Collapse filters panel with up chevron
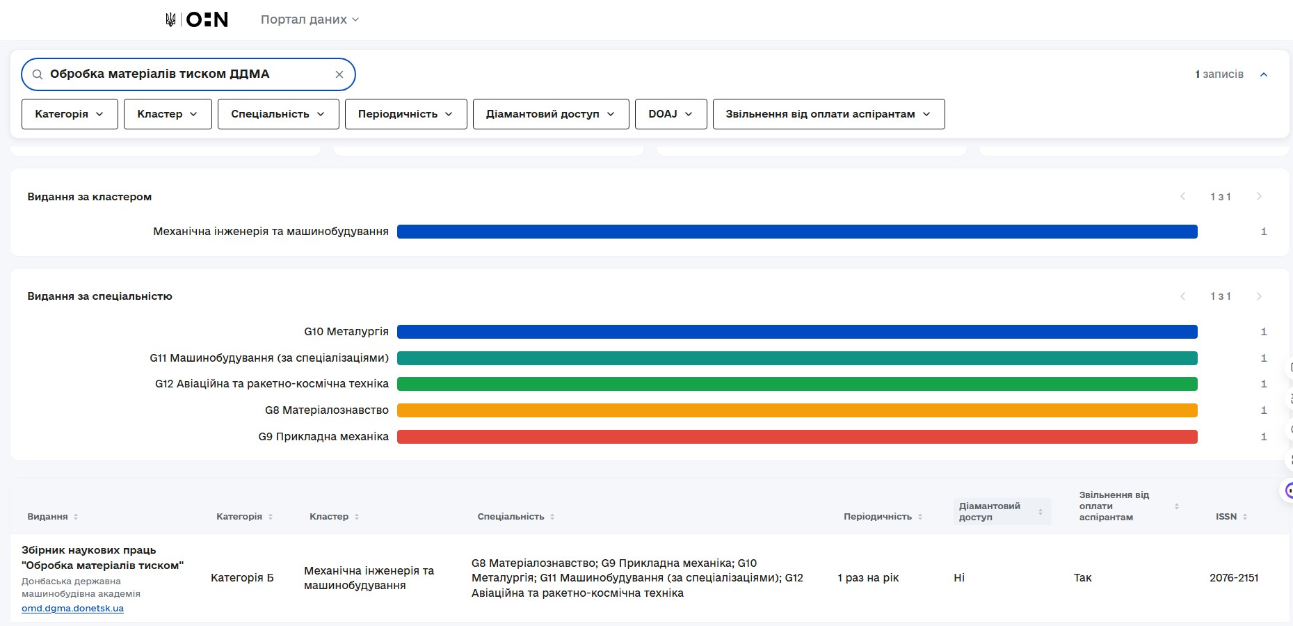This screenshot has height=626, width=1293. 1264,74
